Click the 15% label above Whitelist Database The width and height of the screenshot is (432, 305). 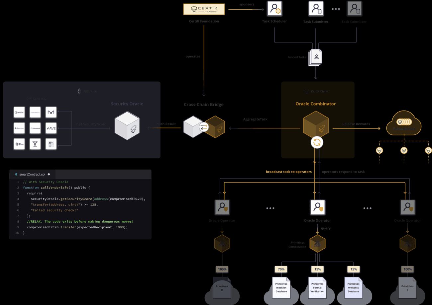click(354, 269)
